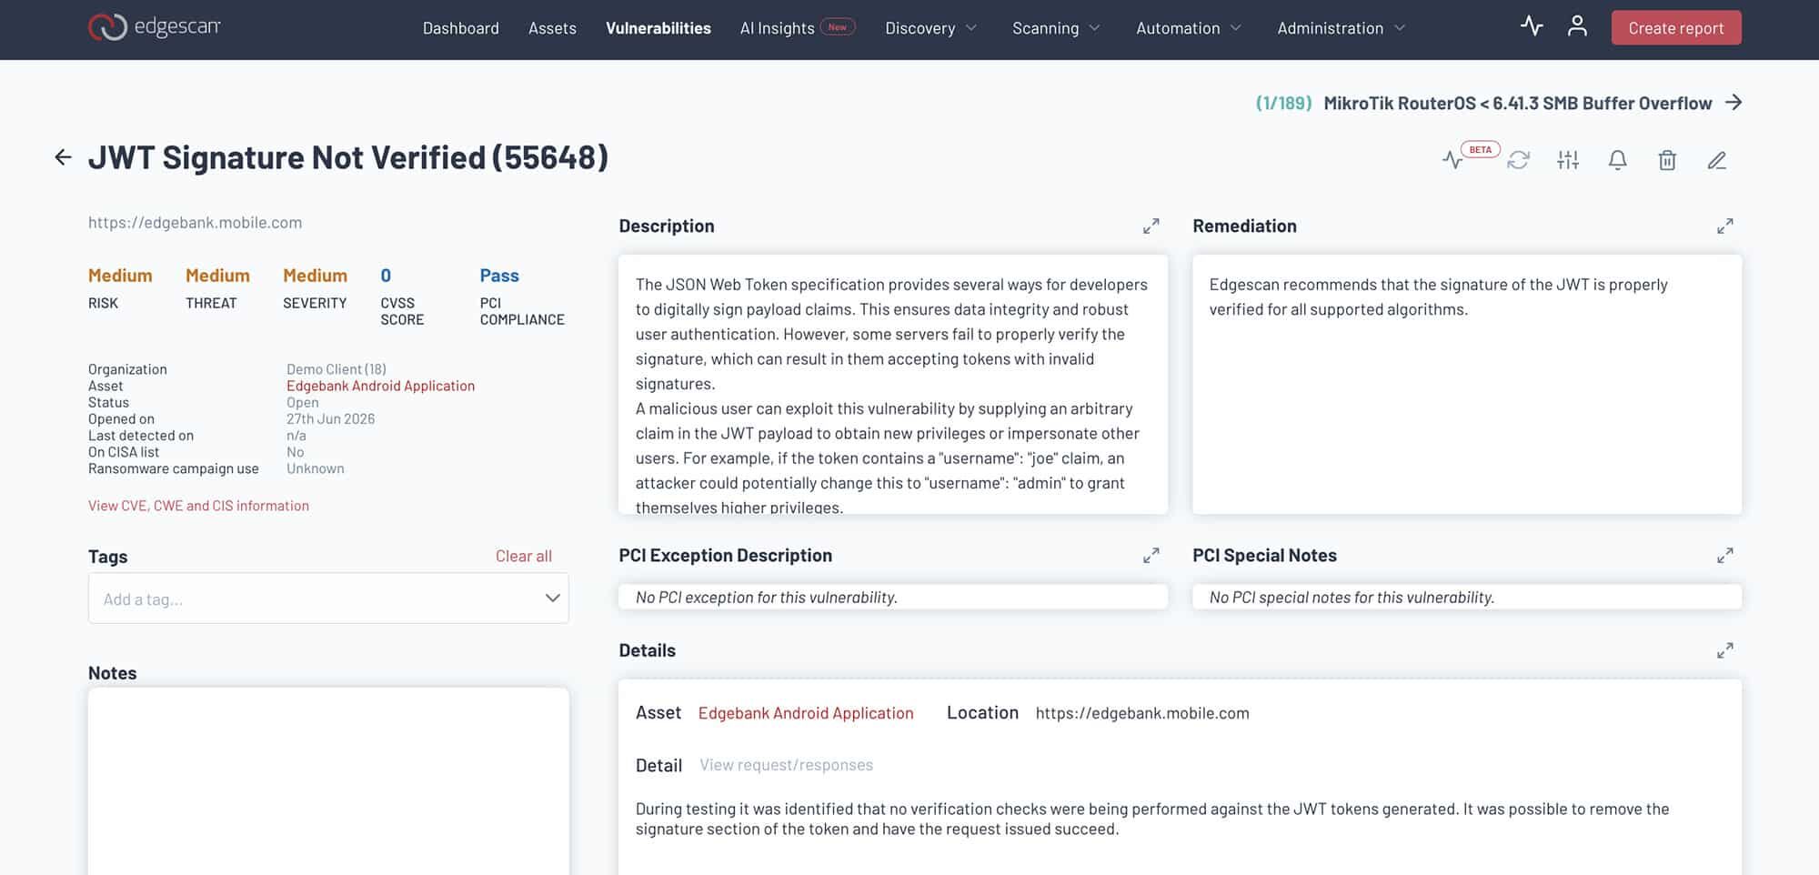Viewport: 1819px width, 875px height.
Task: Click the Medium SEVERITY rating
Action: tap(315, 276)
